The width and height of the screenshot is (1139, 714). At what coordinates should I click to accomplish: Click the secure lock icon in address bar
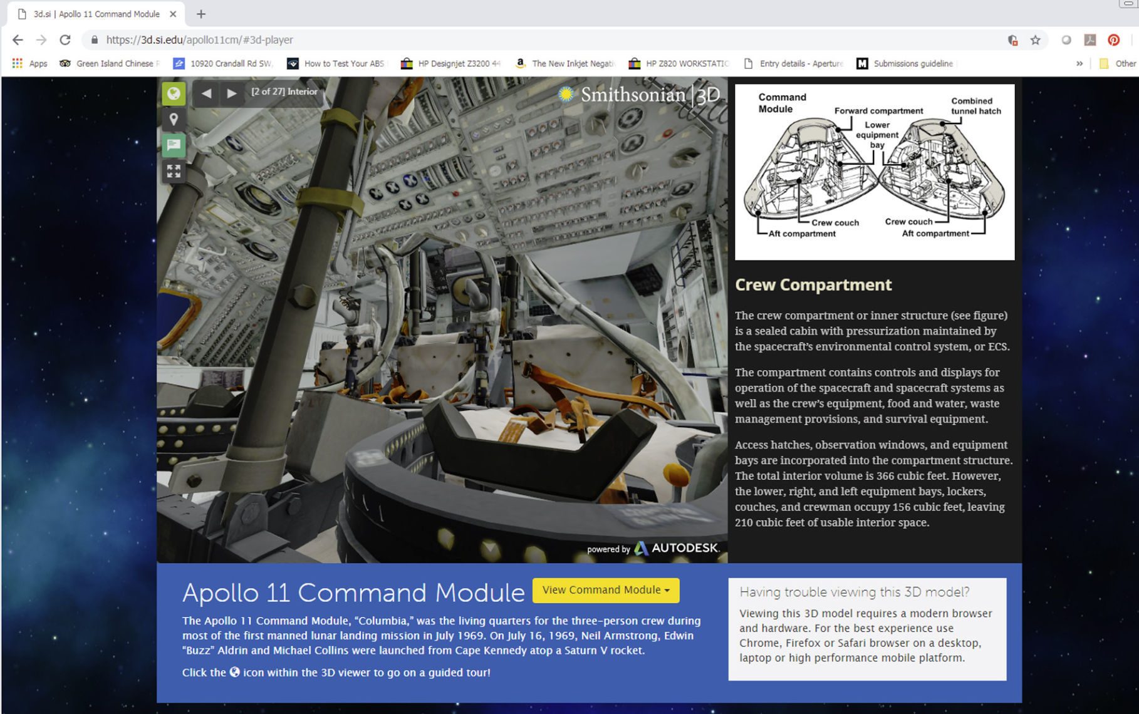(95, 40)
